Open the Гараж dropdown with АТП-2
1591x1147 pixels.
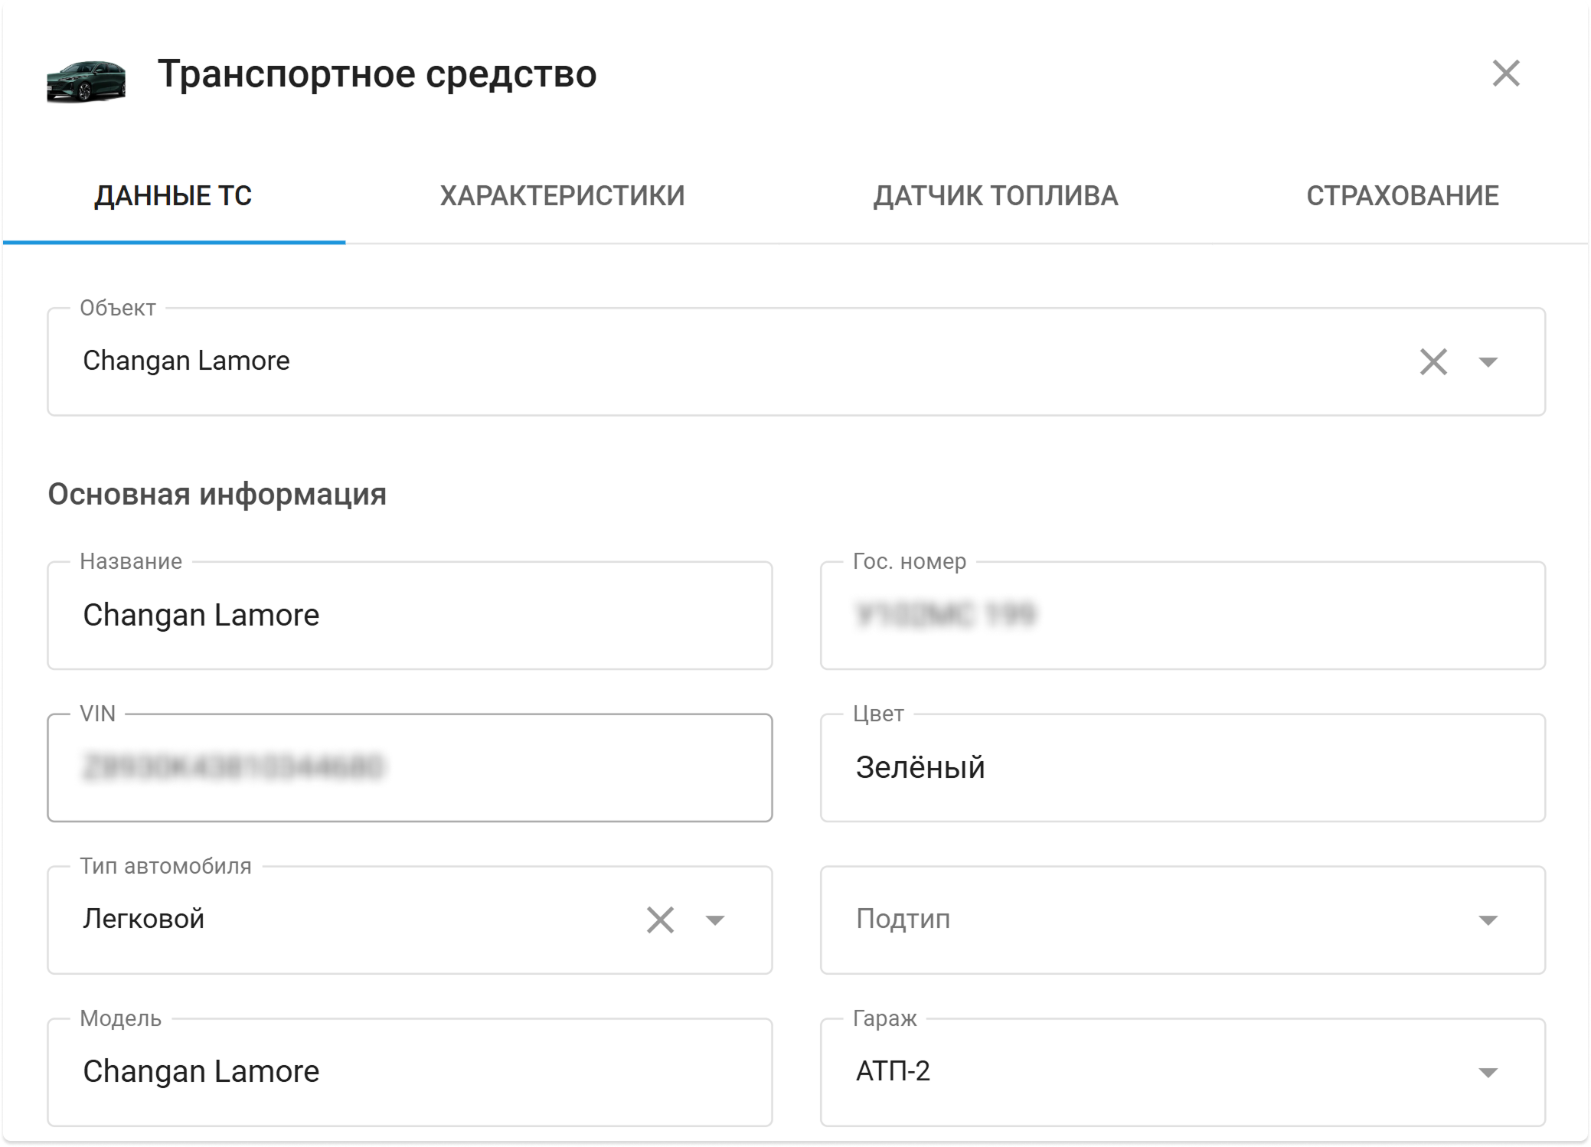click(1182, 1072)
